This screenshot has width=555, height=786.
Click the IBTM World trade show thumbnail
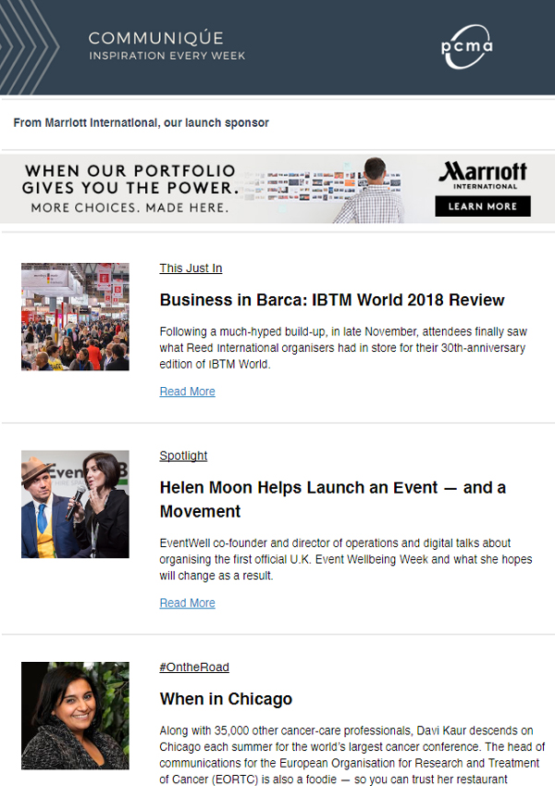pyautogui.click(x=75, y=317)
